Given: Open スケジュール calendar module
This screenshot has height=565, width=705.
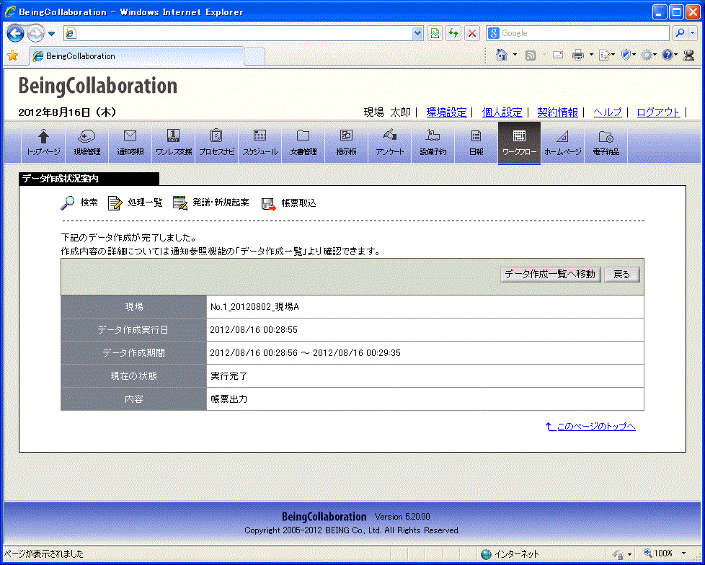Looking at the screenshot, I should tap(260, 143).
